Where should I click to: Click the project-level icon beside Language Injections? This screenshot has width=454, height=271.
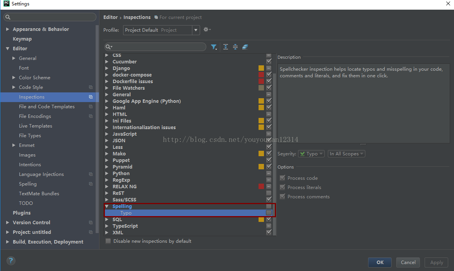point(91,174)
